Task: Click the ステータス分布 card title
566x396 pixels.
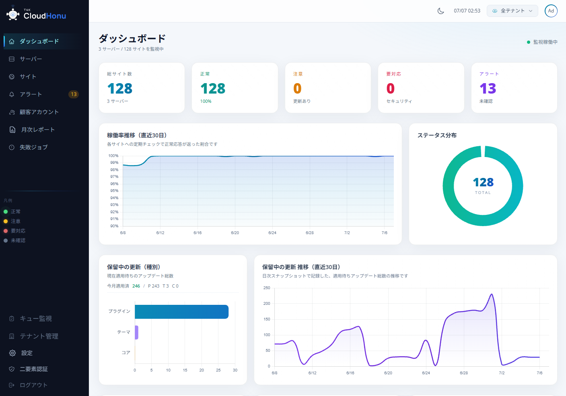Action: [x=437, y=135]
